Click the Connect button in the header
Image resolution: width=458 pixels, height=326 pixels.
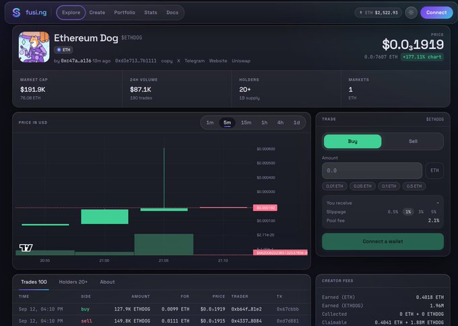pyautogui.click(x=436, y=13)
